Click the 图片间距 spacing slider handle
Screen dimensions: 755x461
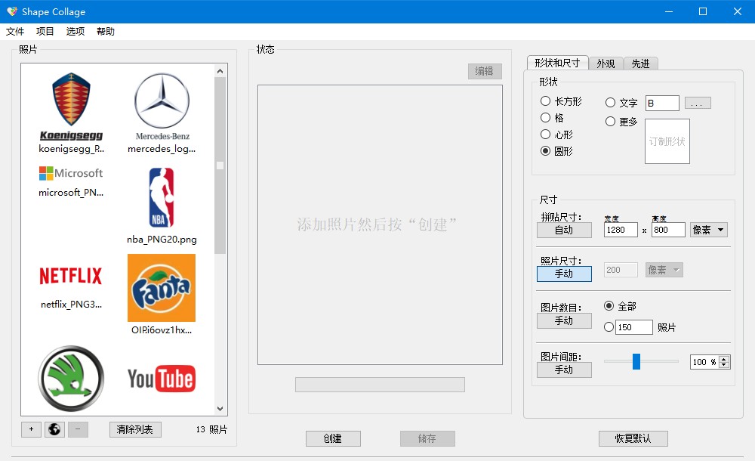636,361
